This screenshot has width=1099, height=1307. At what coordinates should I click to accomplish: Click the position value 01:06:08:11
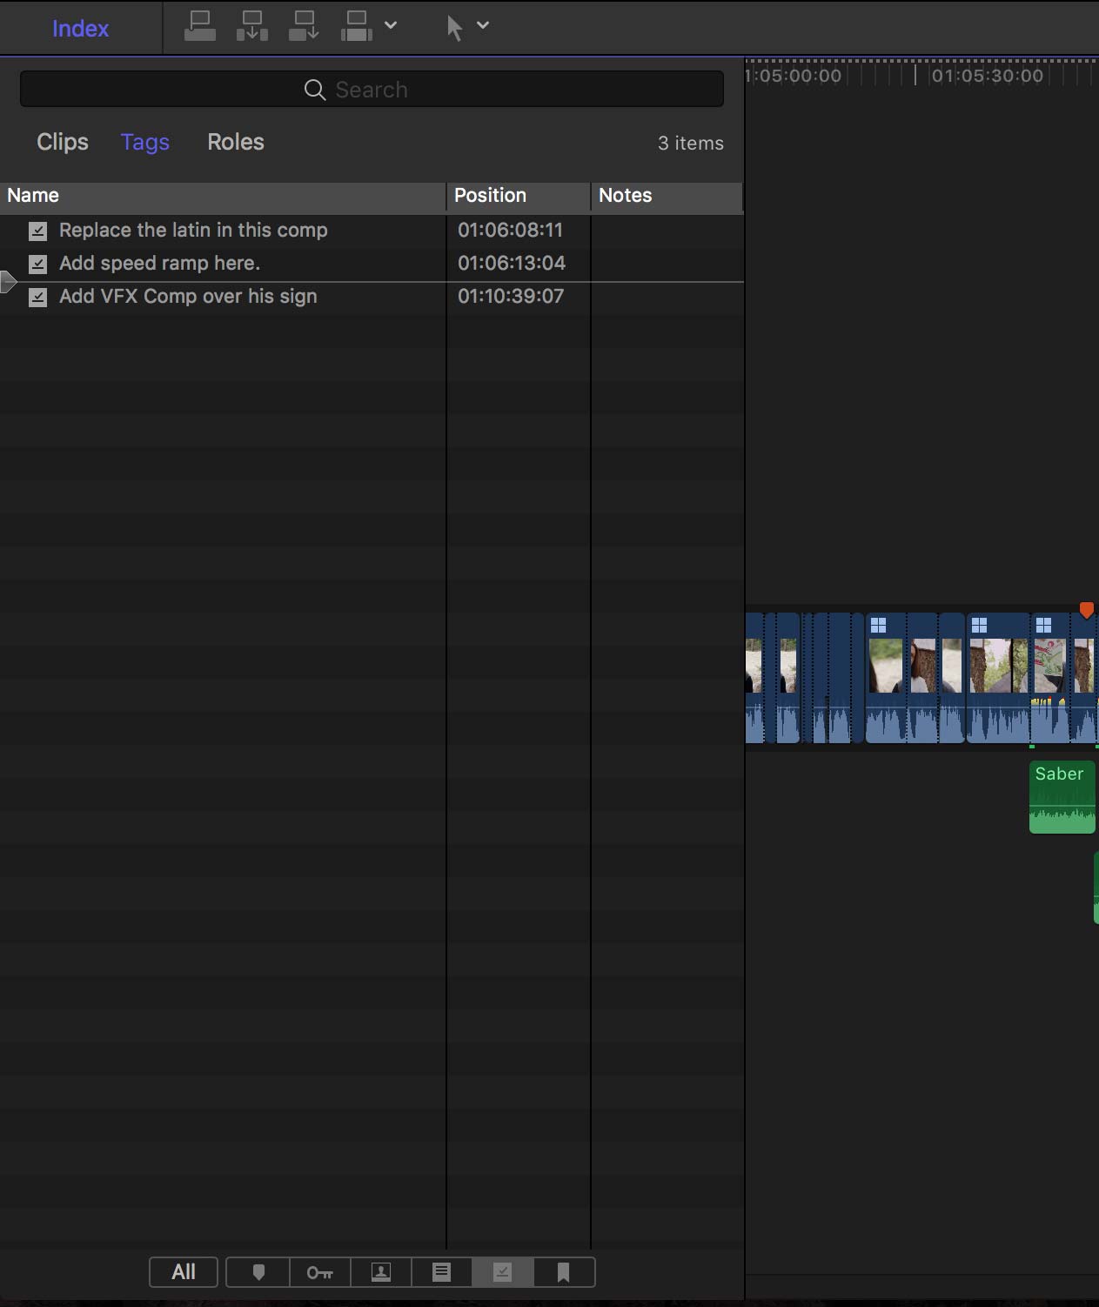[511, 230]
